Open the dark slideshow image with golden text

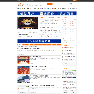pyautogui.click(x=28, y=23)
